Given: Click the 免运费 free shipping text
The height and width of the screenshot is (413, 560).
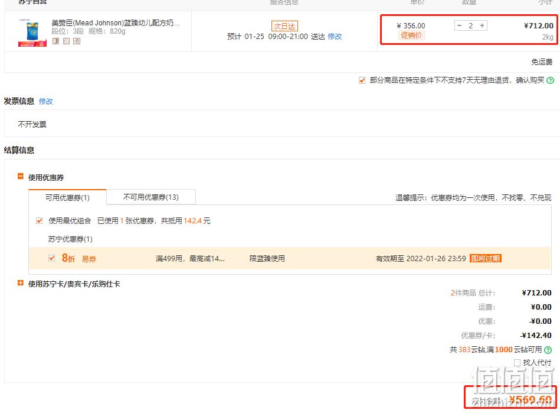Looking at the screenshot, I should pyautogui.click(x=542, y=62).
